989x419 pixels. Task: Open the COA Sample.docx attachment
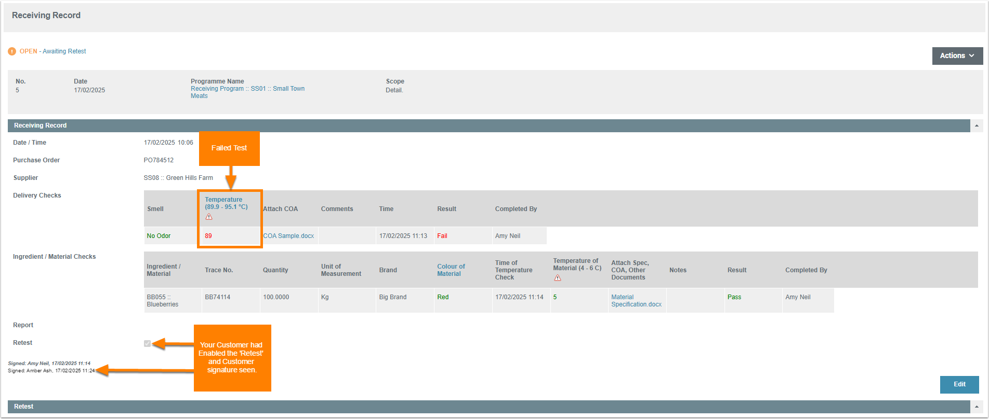point(288,236)
